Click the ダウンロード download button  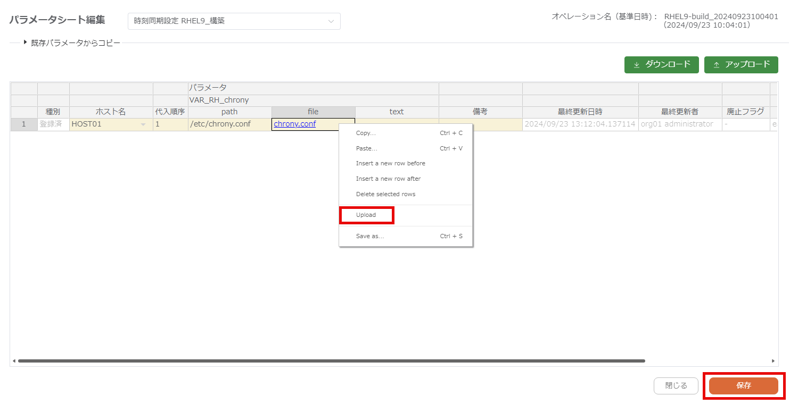661,64
